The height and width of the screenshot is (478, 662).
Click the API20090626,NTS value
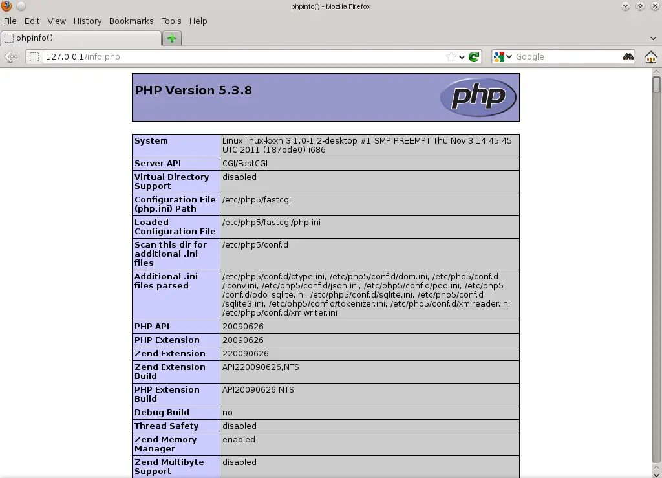tap(258, 390)
